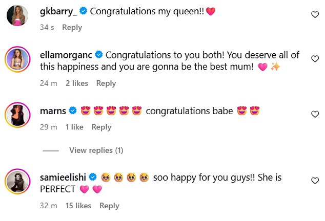325x221 pixels.
Task: Reply to ellamorganc's comment
Action: 106,83
